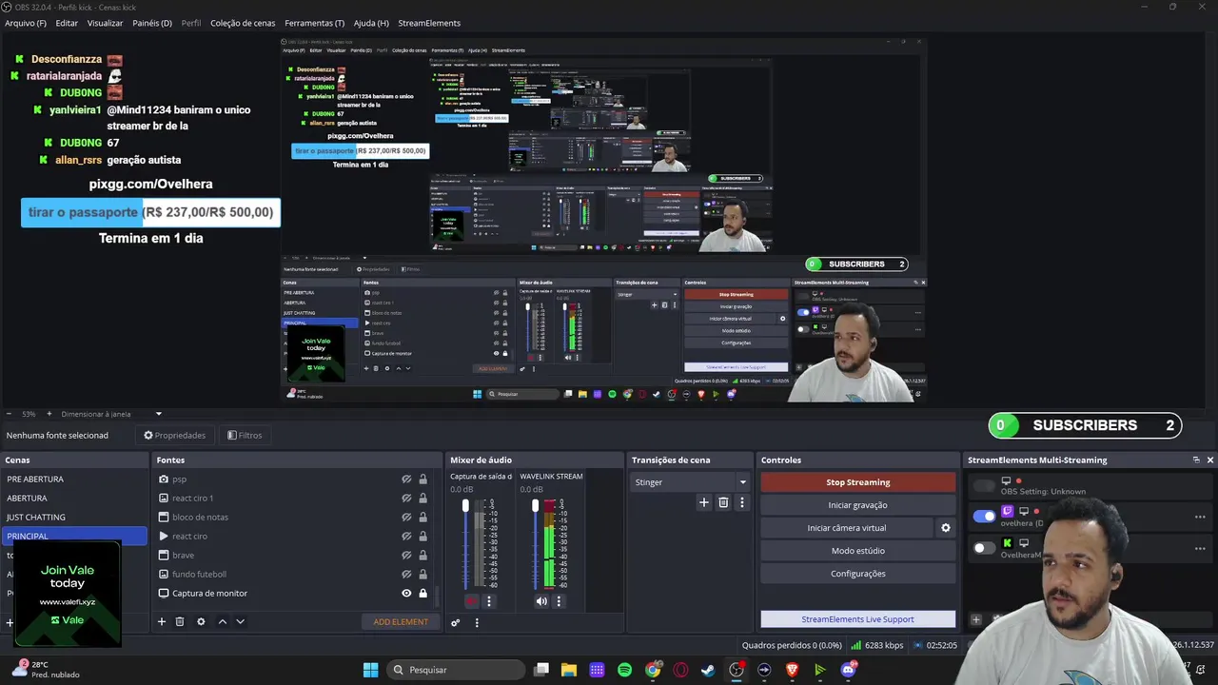The width and height of the screenshot is (1218, 685).
Task: Mute the WAVELINK STREAM audio
Action: 541,601
